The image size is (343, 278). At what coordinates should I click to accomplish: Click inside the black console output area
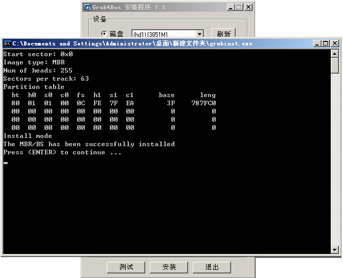[164, 204]
